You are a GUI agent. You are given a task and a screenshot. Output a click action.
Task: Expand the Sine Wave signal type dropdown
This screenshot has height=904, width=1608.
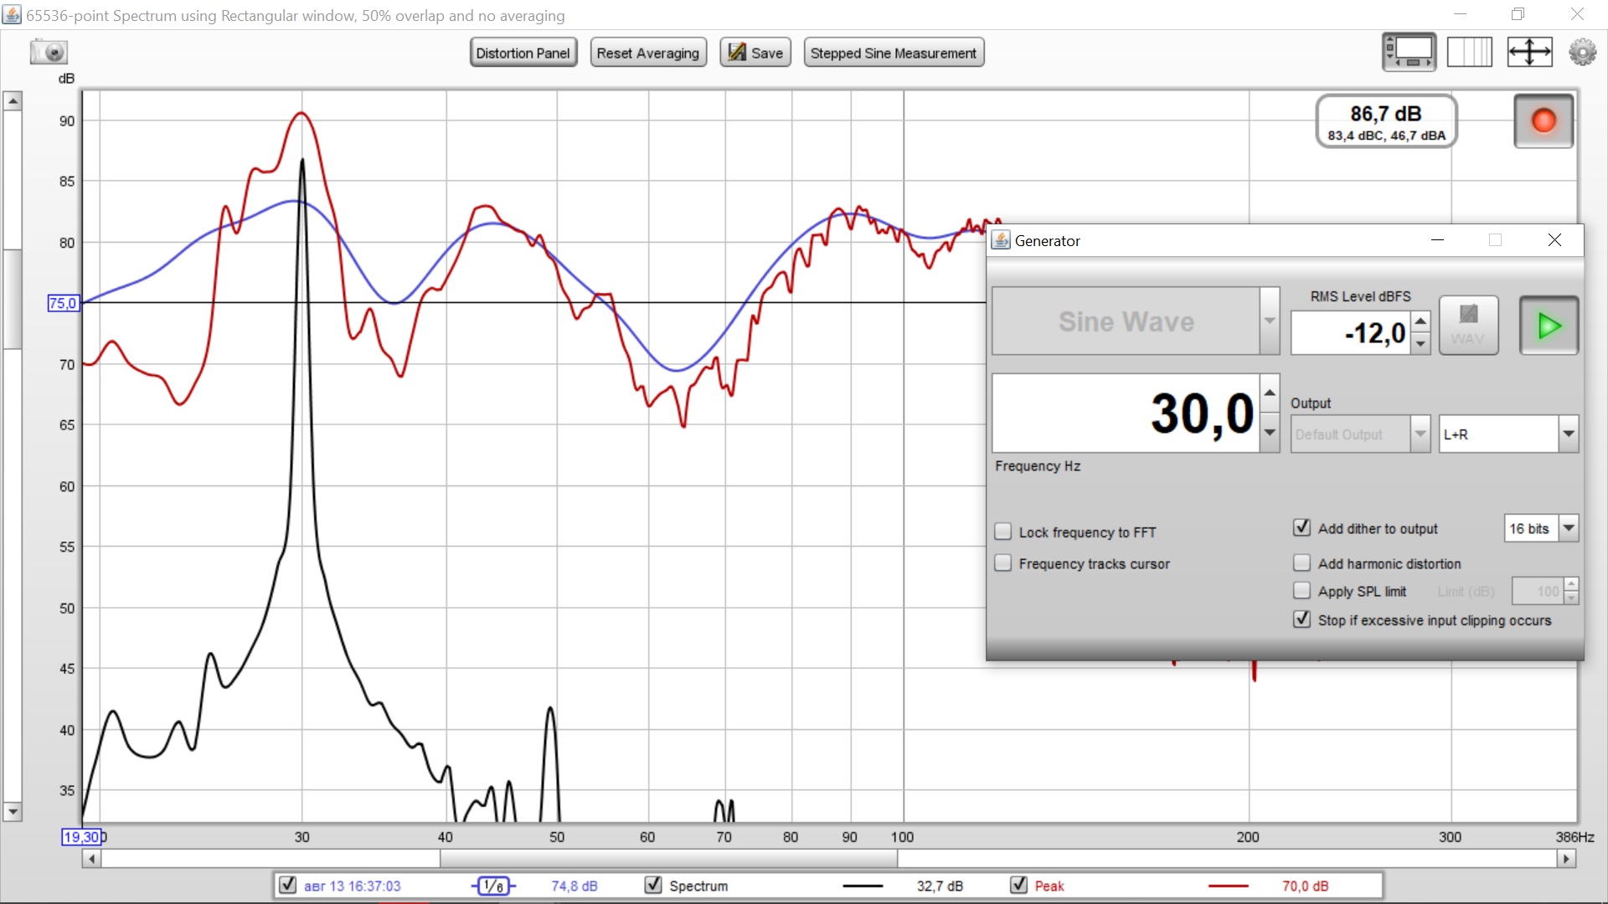(1270, 321)
